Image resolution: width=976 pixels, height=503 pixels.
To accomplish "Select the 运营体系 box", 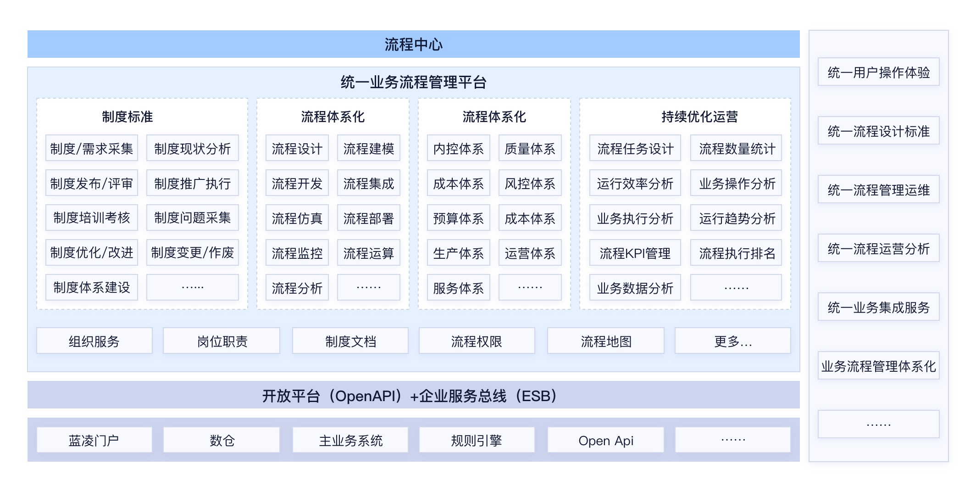I will click(x=530, y=252).
